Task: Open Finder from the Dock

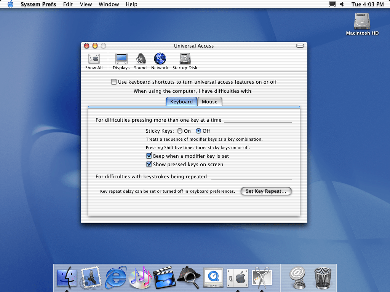Action: pos(67,277)
